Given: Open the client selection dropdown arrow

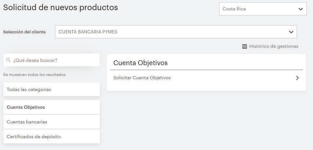Looking at the screenshot, I should [291, 32].
